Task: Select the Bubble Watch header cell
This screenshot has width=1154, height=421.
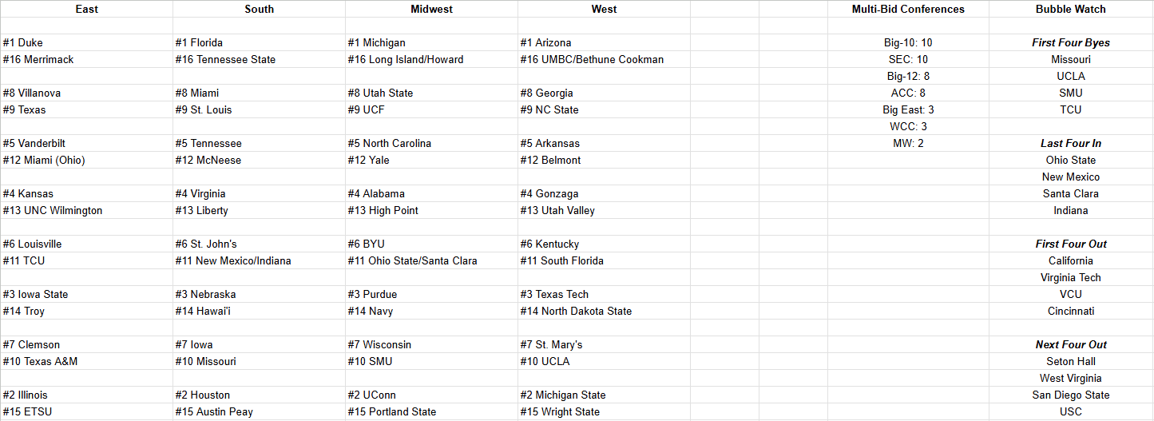Action: (1070, 10)
